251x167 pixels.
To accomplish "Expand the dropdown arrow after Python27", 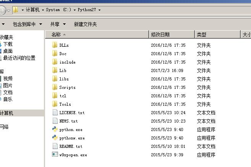I will pos(99,10).
